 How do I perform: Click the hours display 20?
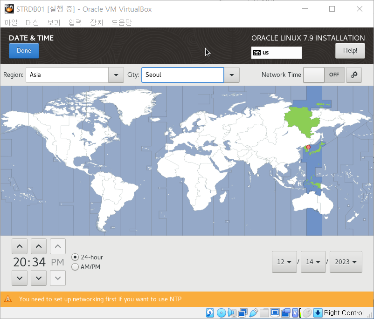tap(20, 262)
